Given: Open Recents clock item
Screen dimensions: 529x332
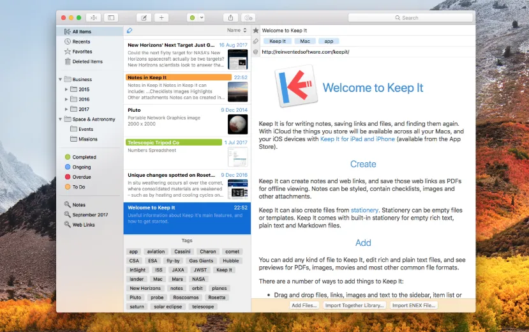Looking at the screenshot, I should (x=89, y=41).
